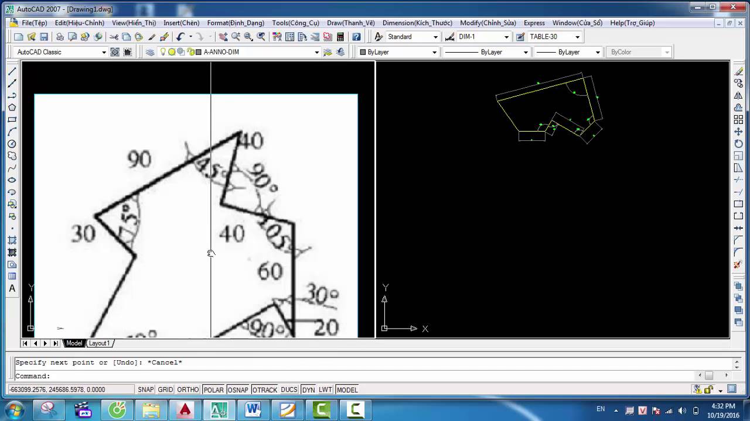Screen dimensions: 750x421
Task: Select the Polygon draw tool
Action: pyautogui.click(x=12, y=108)
